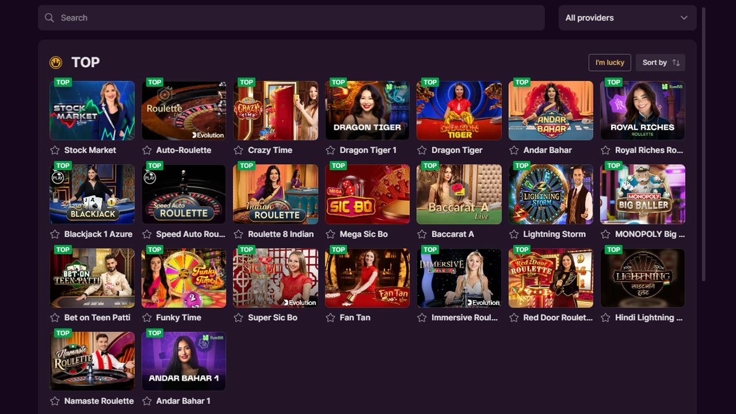
Task: Toggle star next to Baccarat A
Action: (422, 234)
